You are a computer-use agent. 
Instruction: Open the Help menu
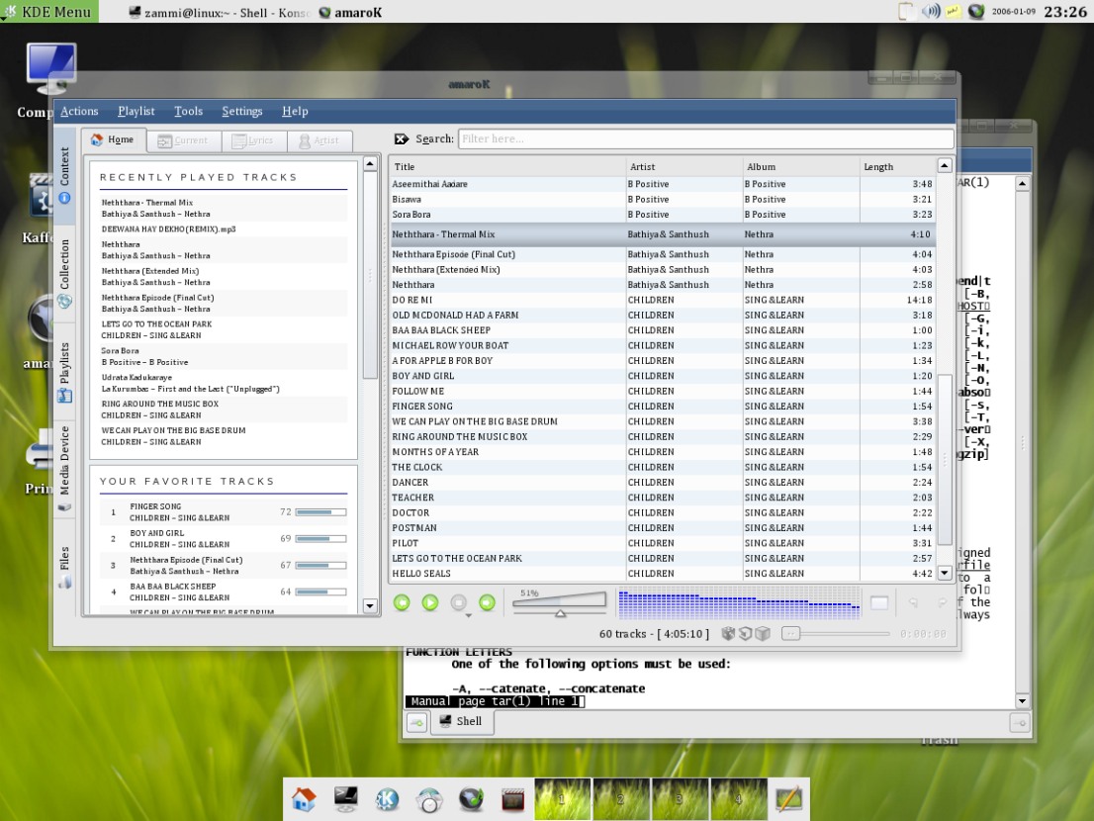coord(295,111)
